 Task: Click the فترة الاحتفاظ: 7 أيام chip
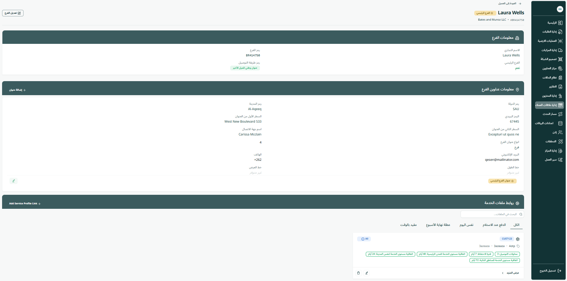coord(481,254)
